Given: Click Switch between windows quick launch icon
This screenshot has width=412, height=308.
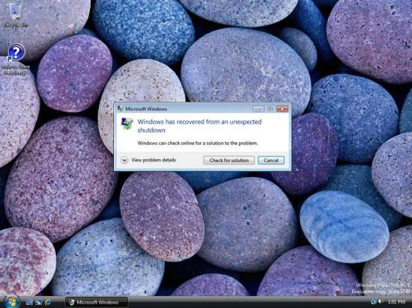Looking at the screenshot, I should coord(39,302).
